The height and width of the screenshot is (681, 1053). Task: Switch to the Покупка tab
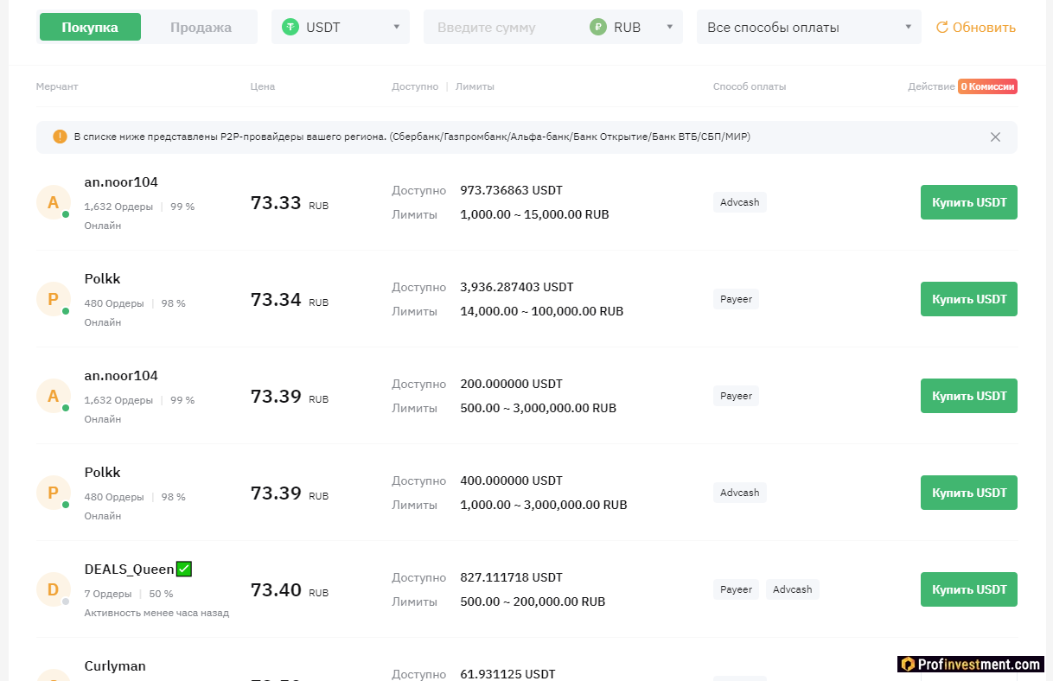[90, 27]
